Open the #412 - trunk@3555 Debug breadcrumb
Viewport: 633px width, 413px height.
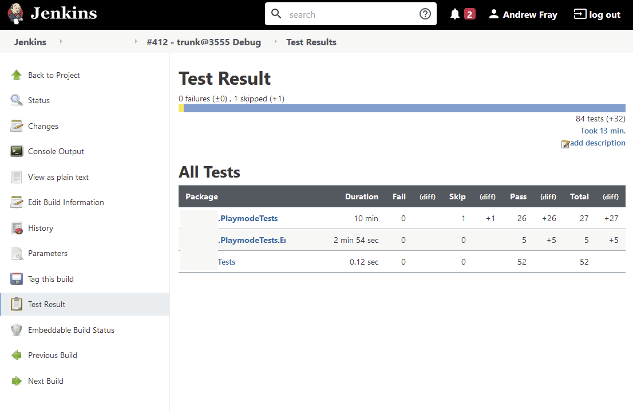204,42
